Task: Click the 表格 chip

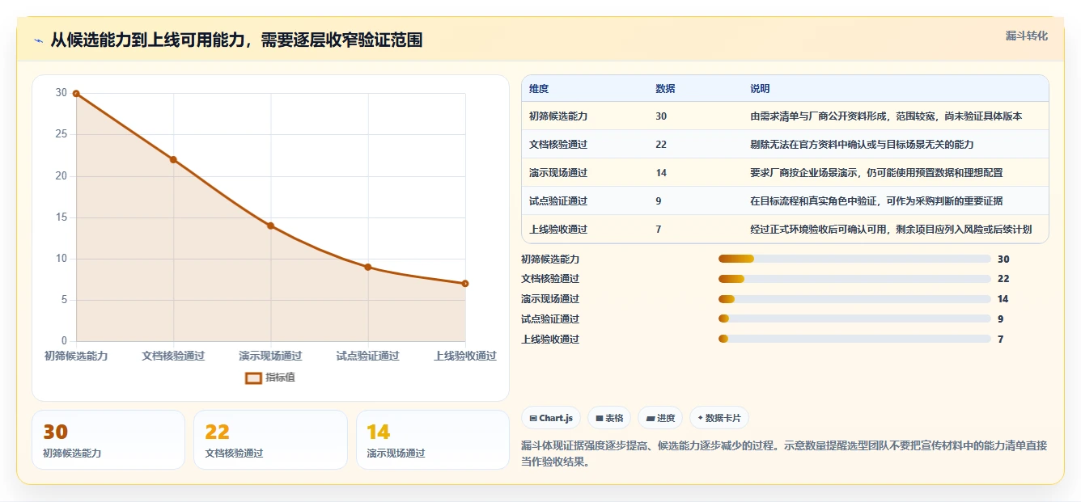Action: (x=609, y=418)
